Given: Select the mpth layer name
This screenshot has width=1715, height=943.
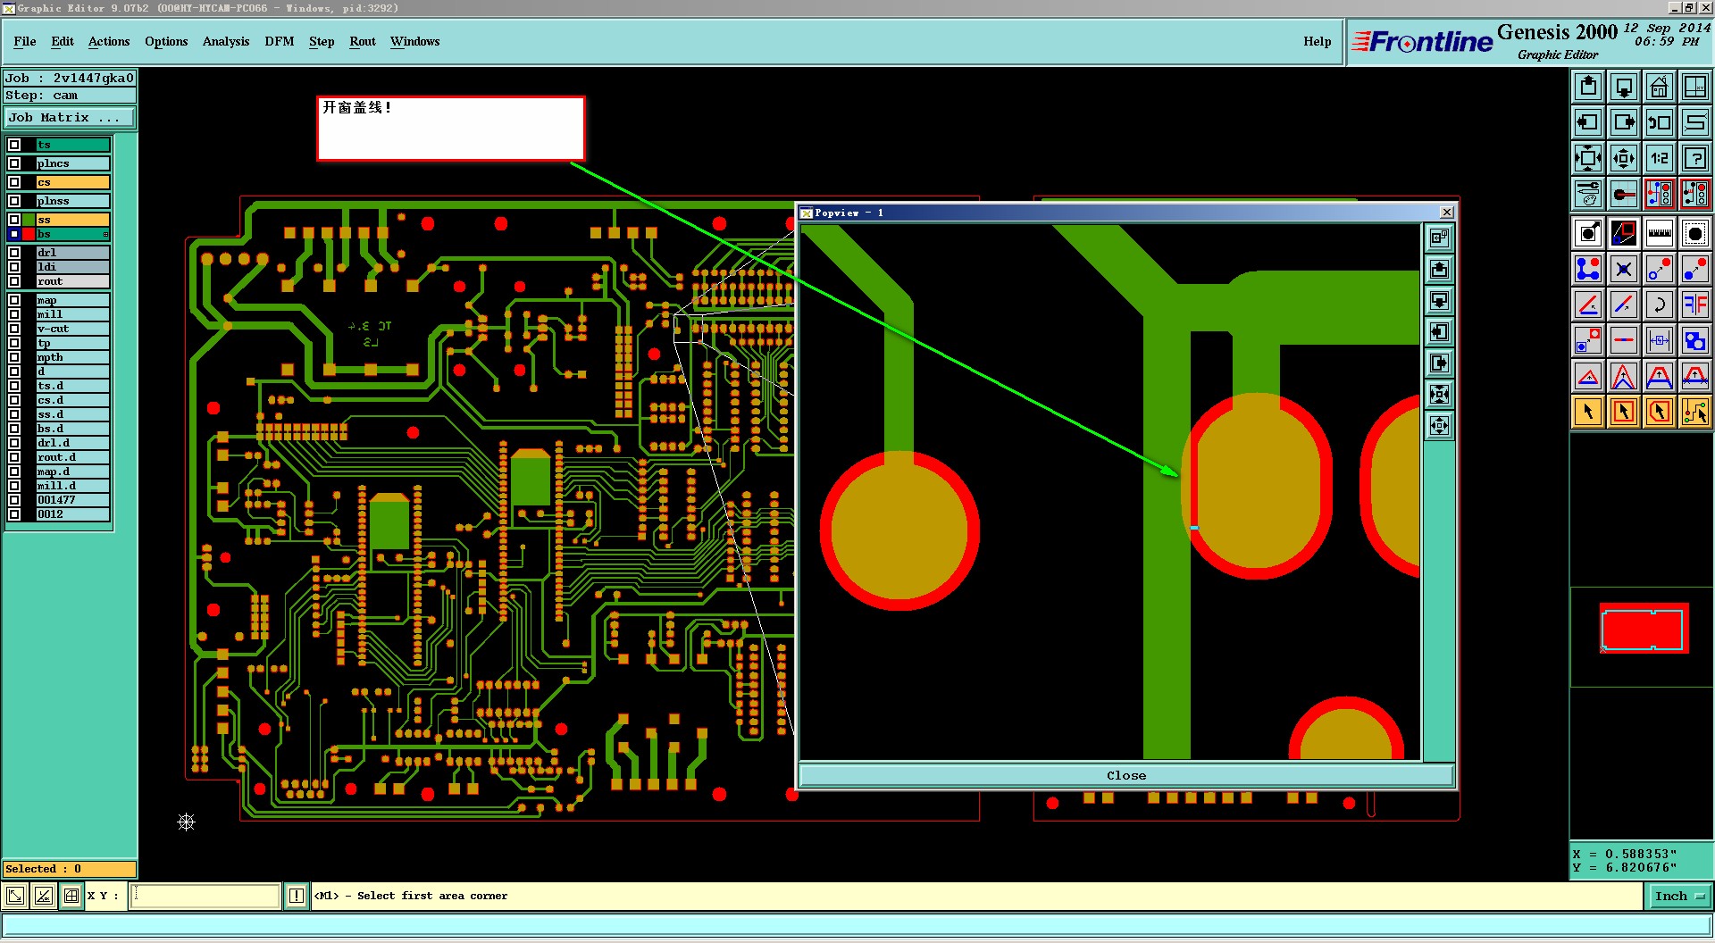Looking at the screenshot, I should [x=72, y=357].
